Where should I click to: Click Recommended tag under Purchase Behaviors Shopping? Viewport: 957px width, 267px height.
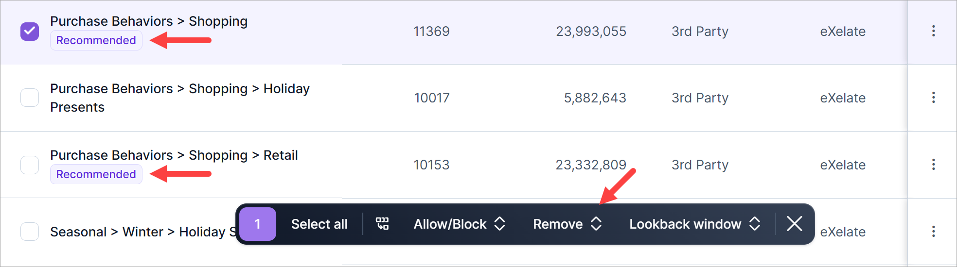pos(96,40)
